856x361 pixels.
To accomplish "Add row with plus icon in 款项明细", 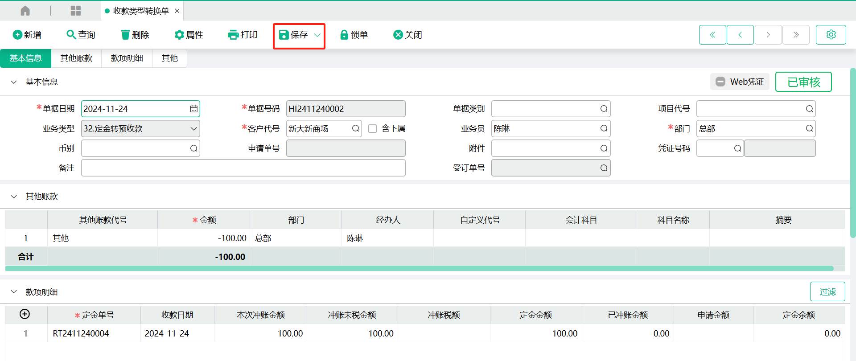I will click(x=25, y=314).
